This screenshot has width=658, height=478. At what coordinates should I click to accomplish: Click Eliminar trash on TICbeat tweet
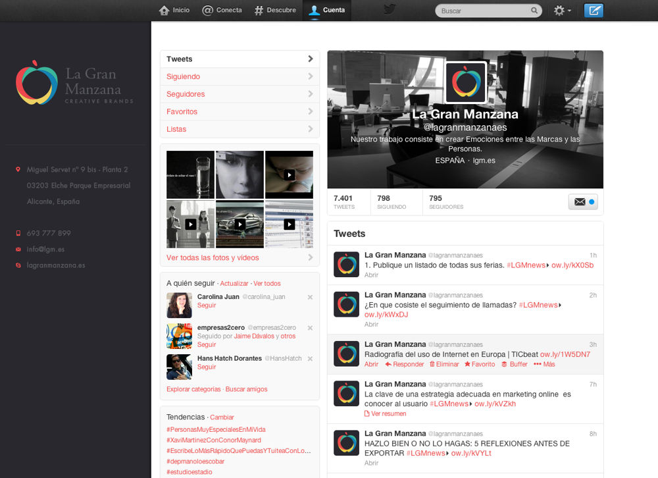tap(444, 364)
